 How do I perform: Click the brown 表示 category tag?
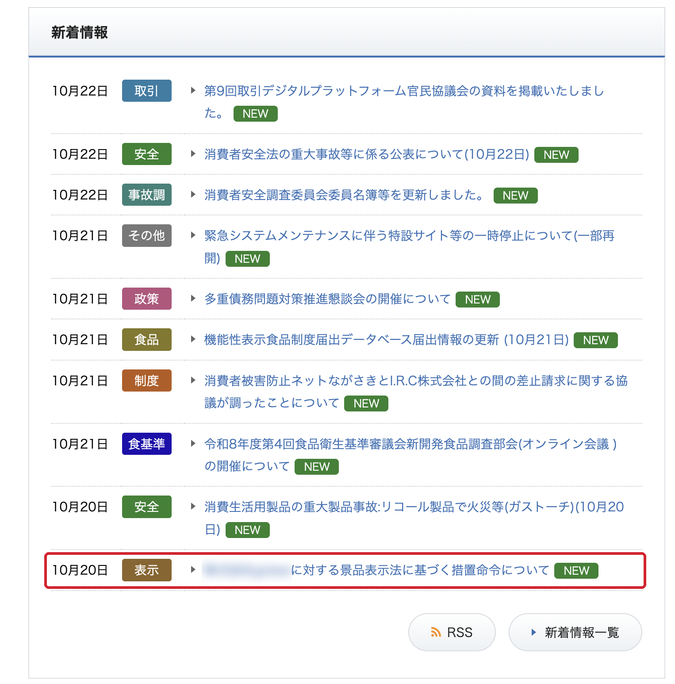point(147,570)
